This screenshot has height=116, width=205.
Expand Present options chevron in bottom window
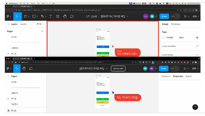coord(188,69)
